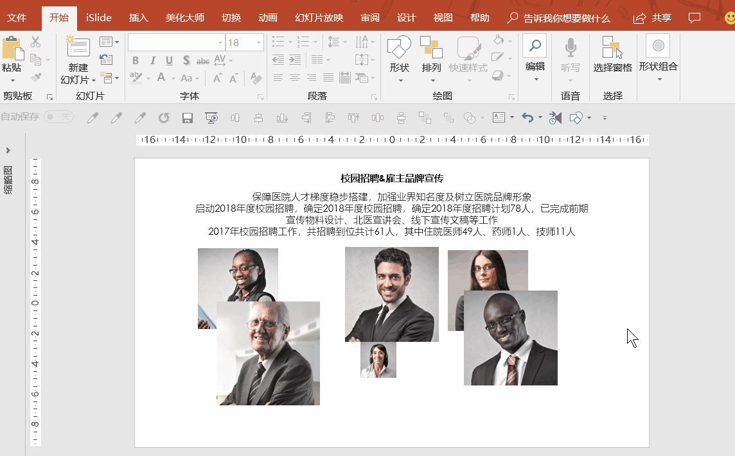This screenshot has height=456, width=735.
Task: Click the Cut scissors icon
Action: (35, 42)
